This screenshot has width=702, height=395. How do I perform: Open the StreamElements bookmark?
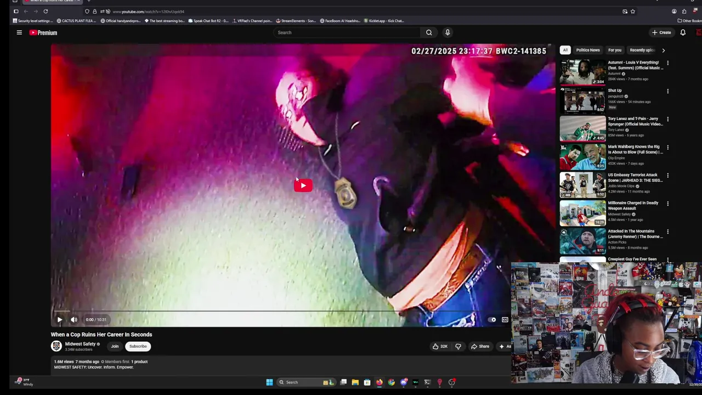tap(296, 21)
